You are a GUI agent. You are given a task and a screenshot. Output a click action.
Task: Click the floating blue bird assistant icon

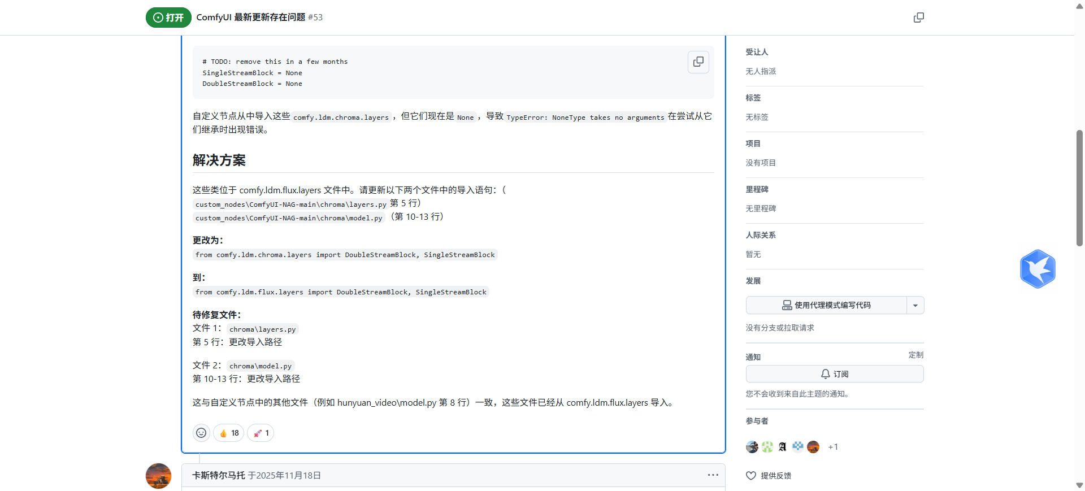1038,269
